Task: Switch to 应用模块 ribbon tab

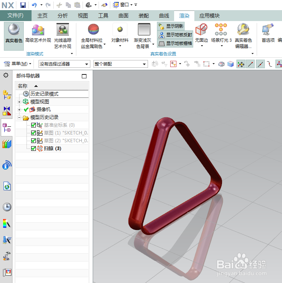Action: [x=209, y=16]
